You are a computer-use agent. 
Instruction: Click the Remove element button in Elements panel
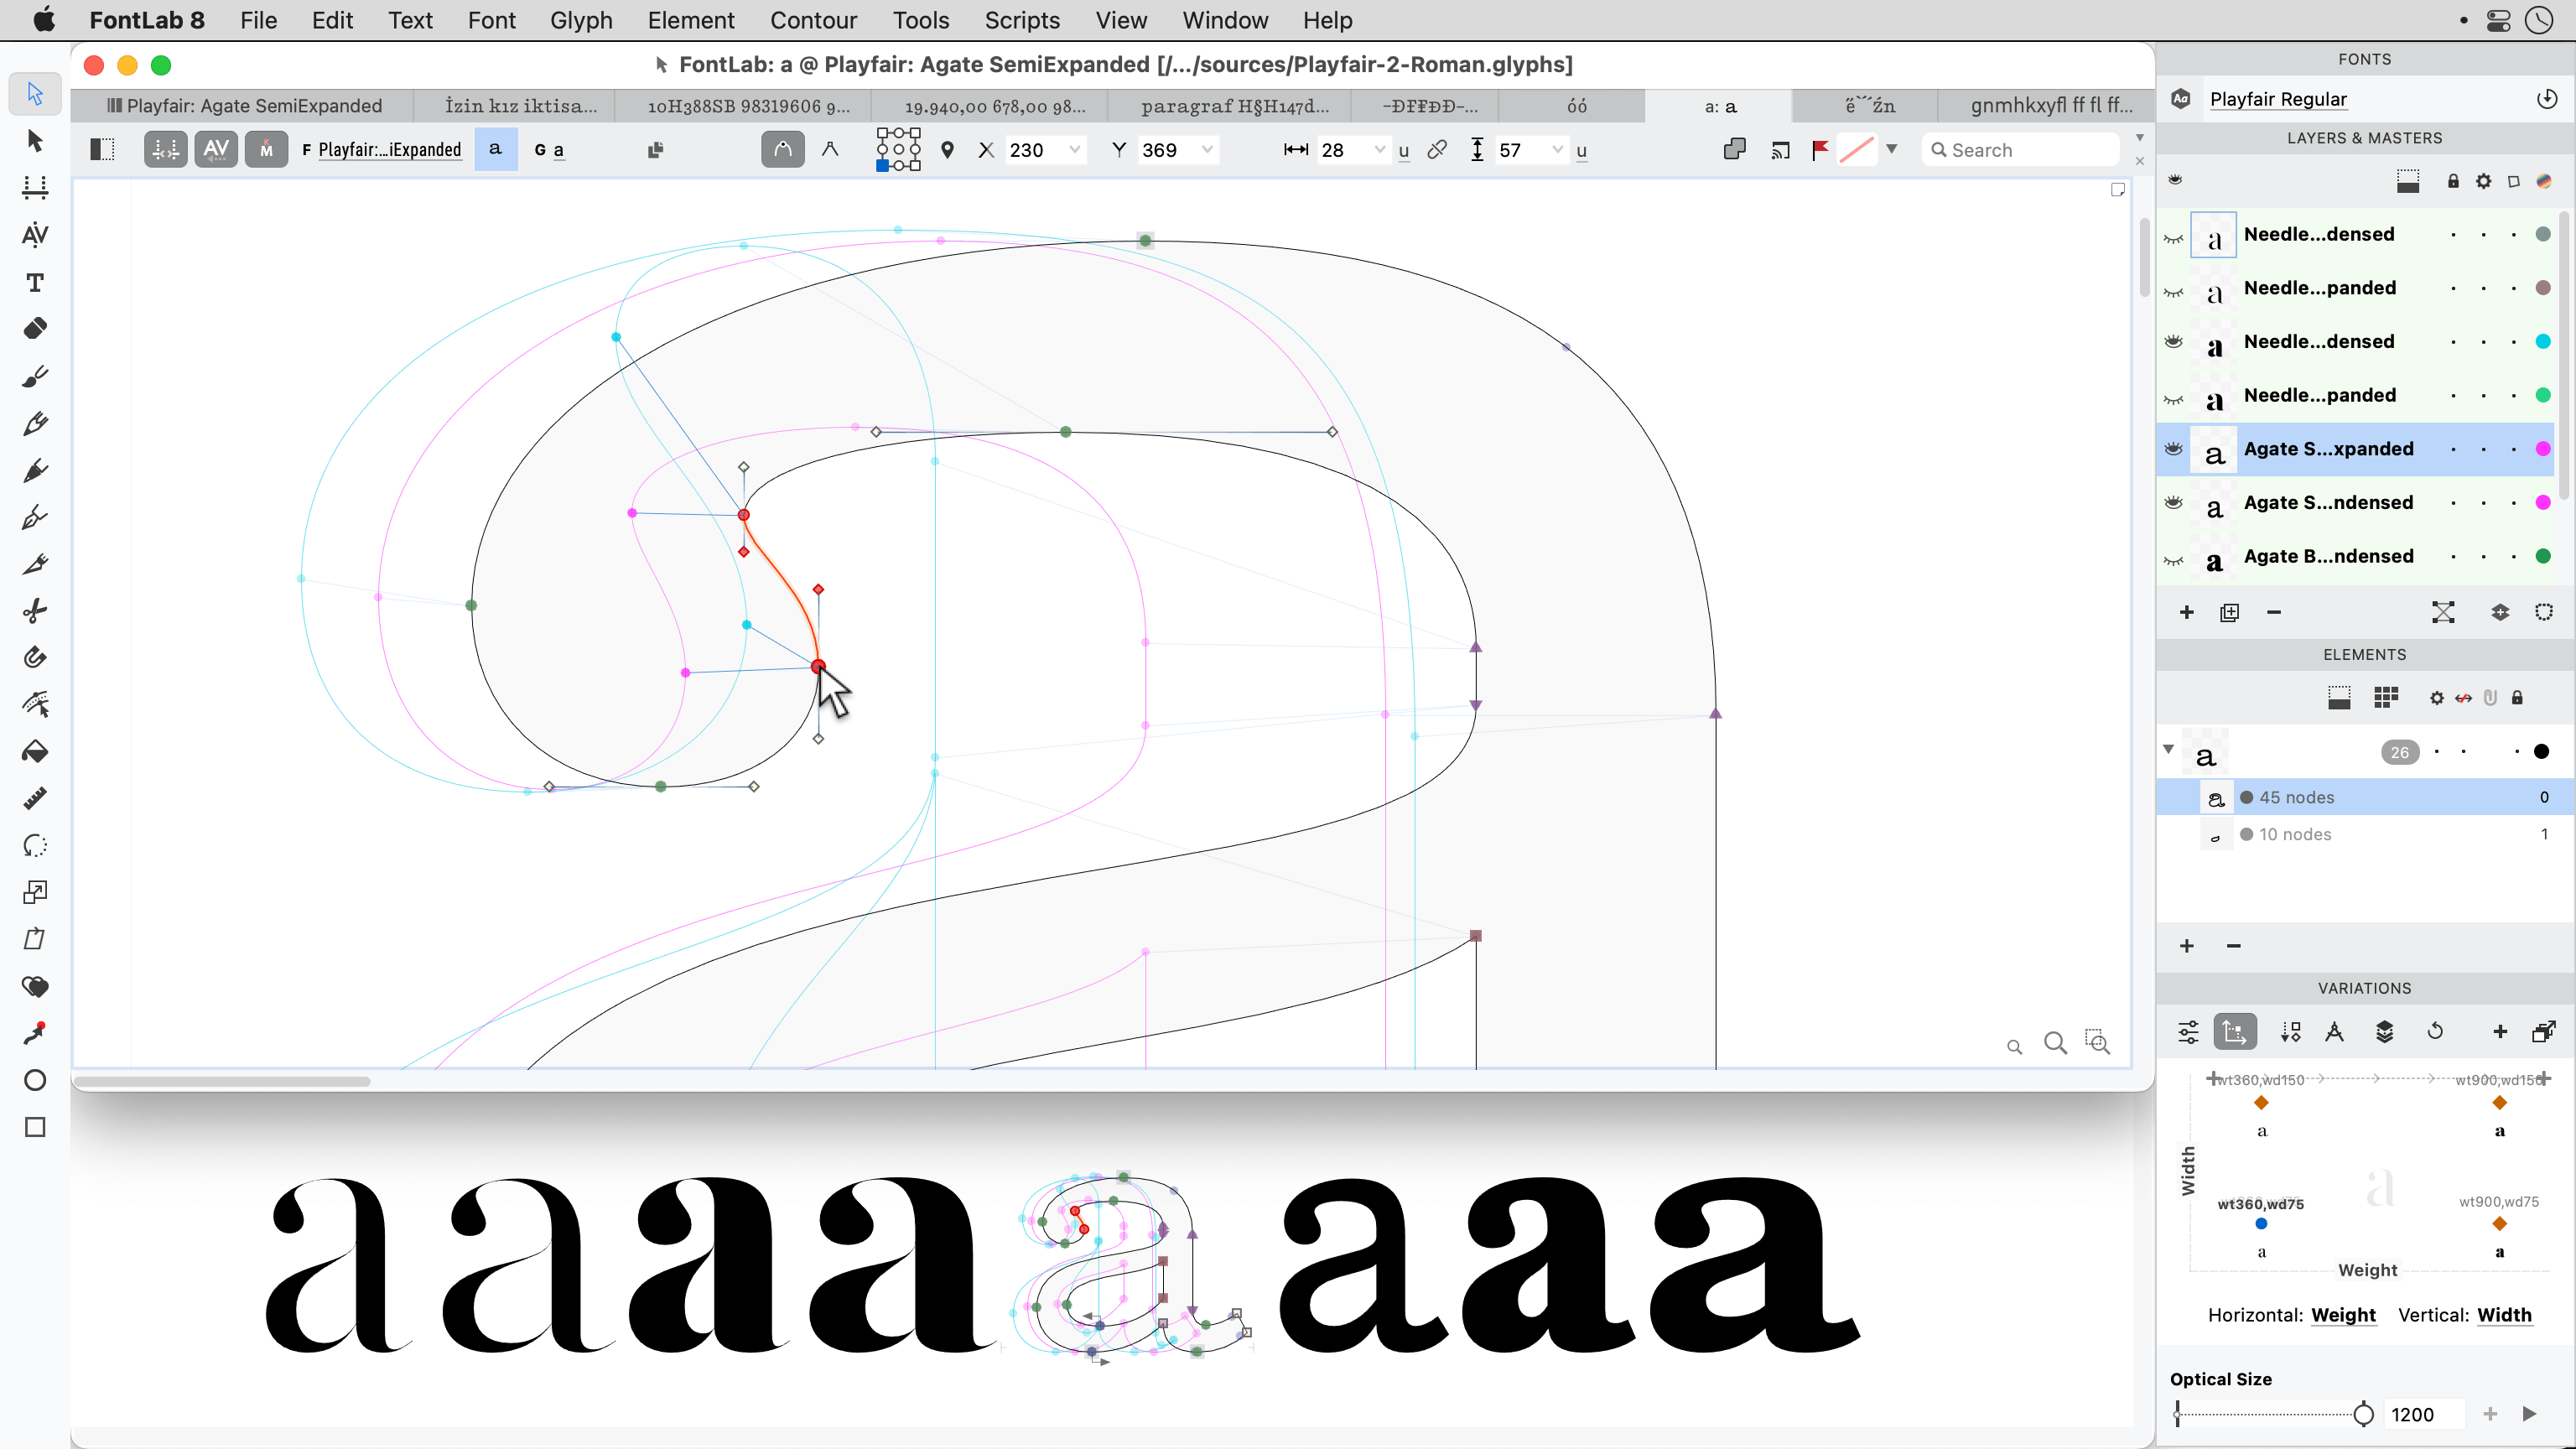click(x=2233, y=945)
